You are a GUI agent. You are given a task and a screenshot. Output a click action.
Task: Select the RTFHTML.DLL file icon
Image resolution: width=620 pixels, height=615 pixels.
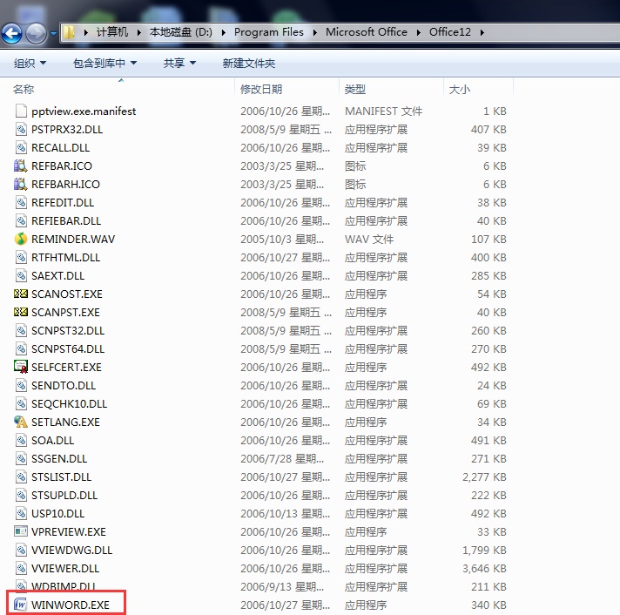pos(21,258)
